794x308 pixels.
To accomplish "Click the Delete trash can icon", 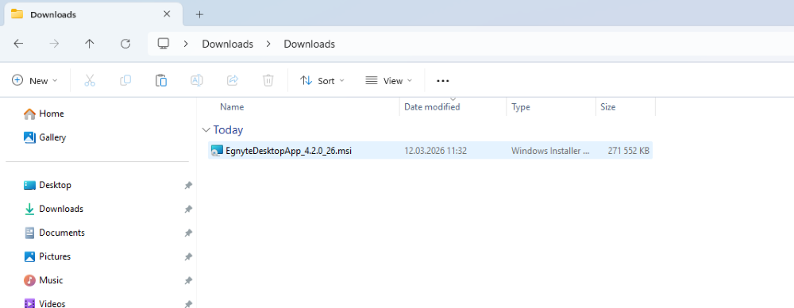I will [x=268, y=80].
